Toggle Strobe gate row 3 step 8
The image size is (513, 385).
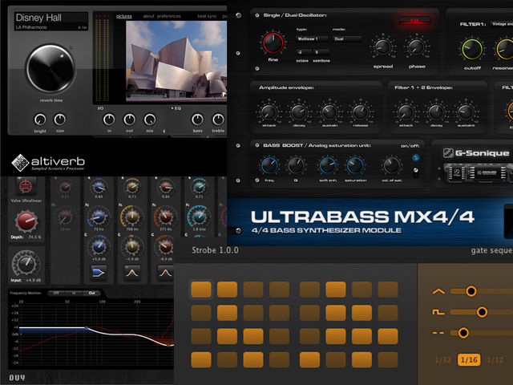click(x=388, y=337)
